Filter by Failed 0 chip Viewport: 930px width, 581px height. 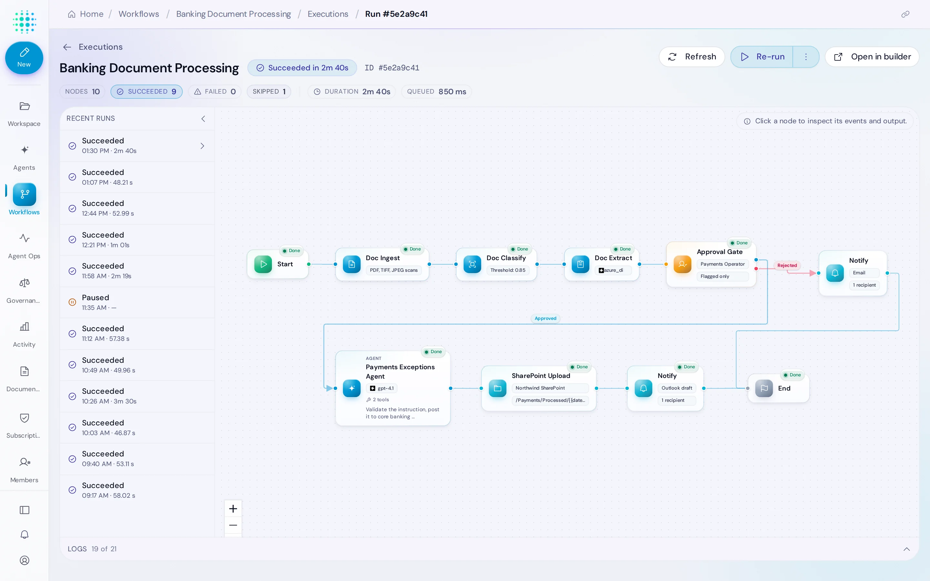[215, 91]
